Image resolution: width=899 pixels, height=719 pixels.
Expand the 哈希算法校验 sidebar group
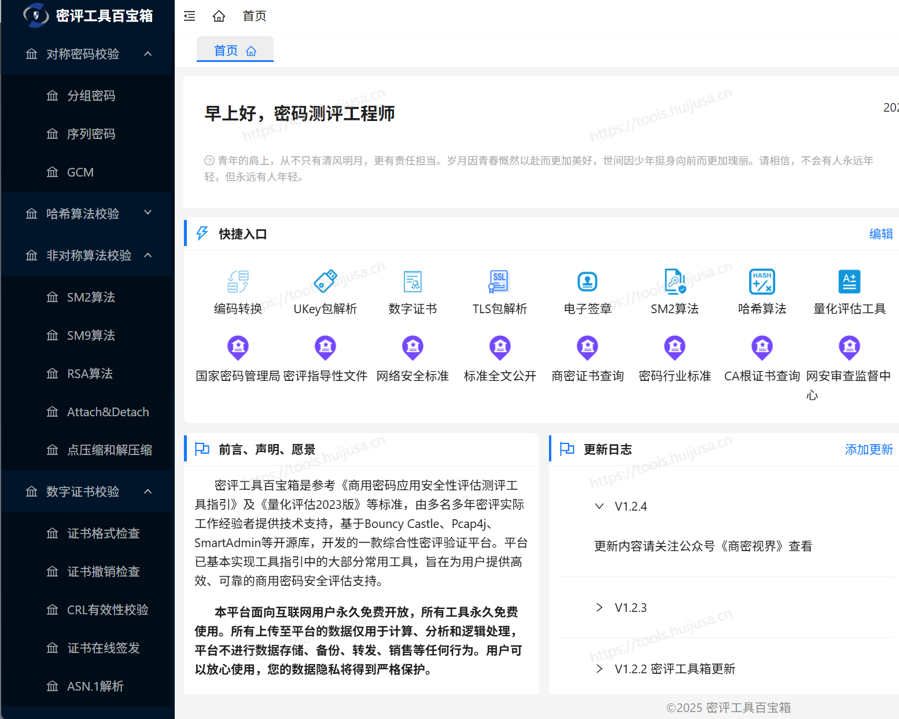pos(148,213)
